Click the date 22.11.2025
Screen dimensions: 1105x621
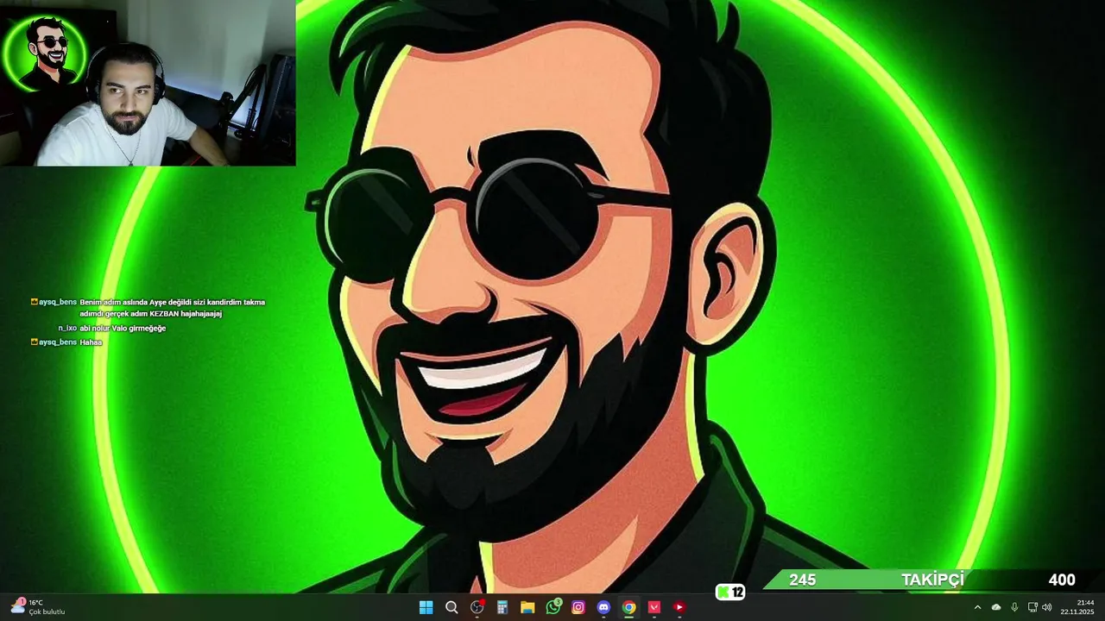coord(1077,612)
